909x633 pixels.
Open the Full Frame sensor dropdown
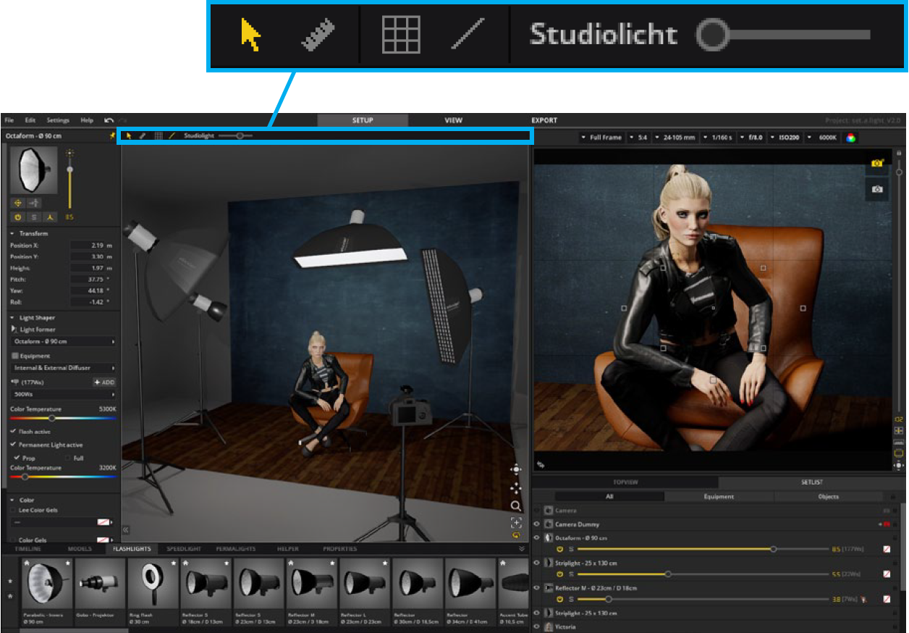tap(601, 138)
